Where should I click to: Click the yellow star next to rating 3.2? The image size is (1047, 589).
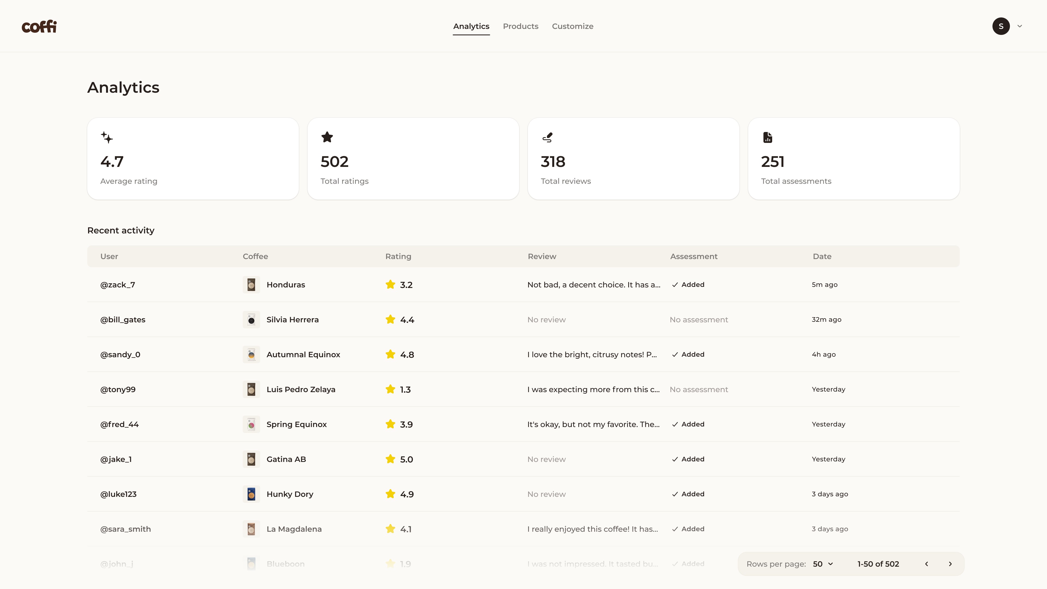(390, 284)
